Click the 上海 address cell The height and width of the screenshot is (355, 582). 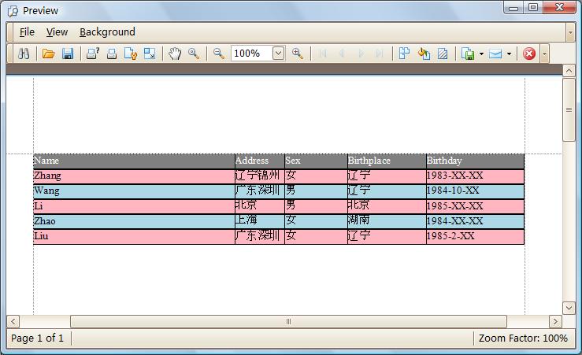(260, 221)
